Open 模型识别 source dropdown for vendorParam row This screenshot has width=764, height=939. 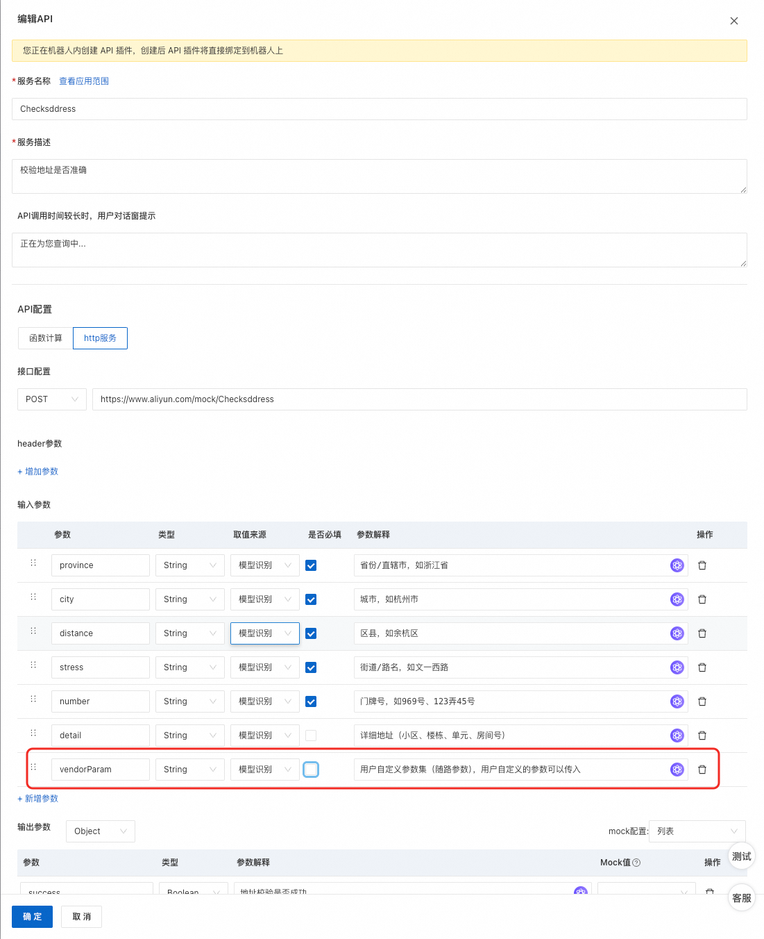(265, 770)
